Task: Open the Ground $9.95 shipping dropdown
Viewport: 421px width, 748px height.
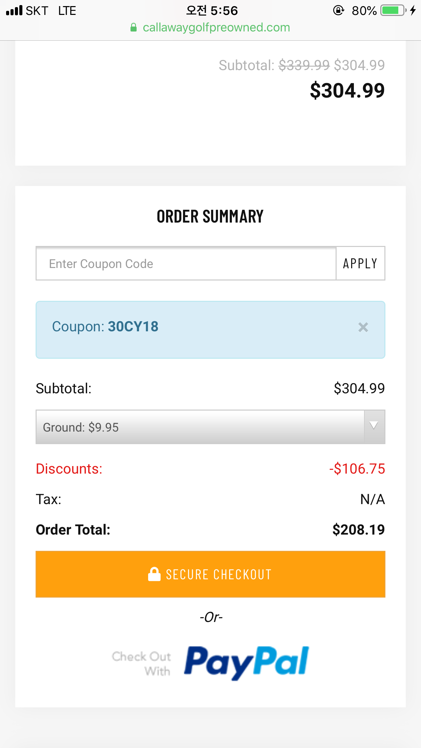Action: point(200,427)
